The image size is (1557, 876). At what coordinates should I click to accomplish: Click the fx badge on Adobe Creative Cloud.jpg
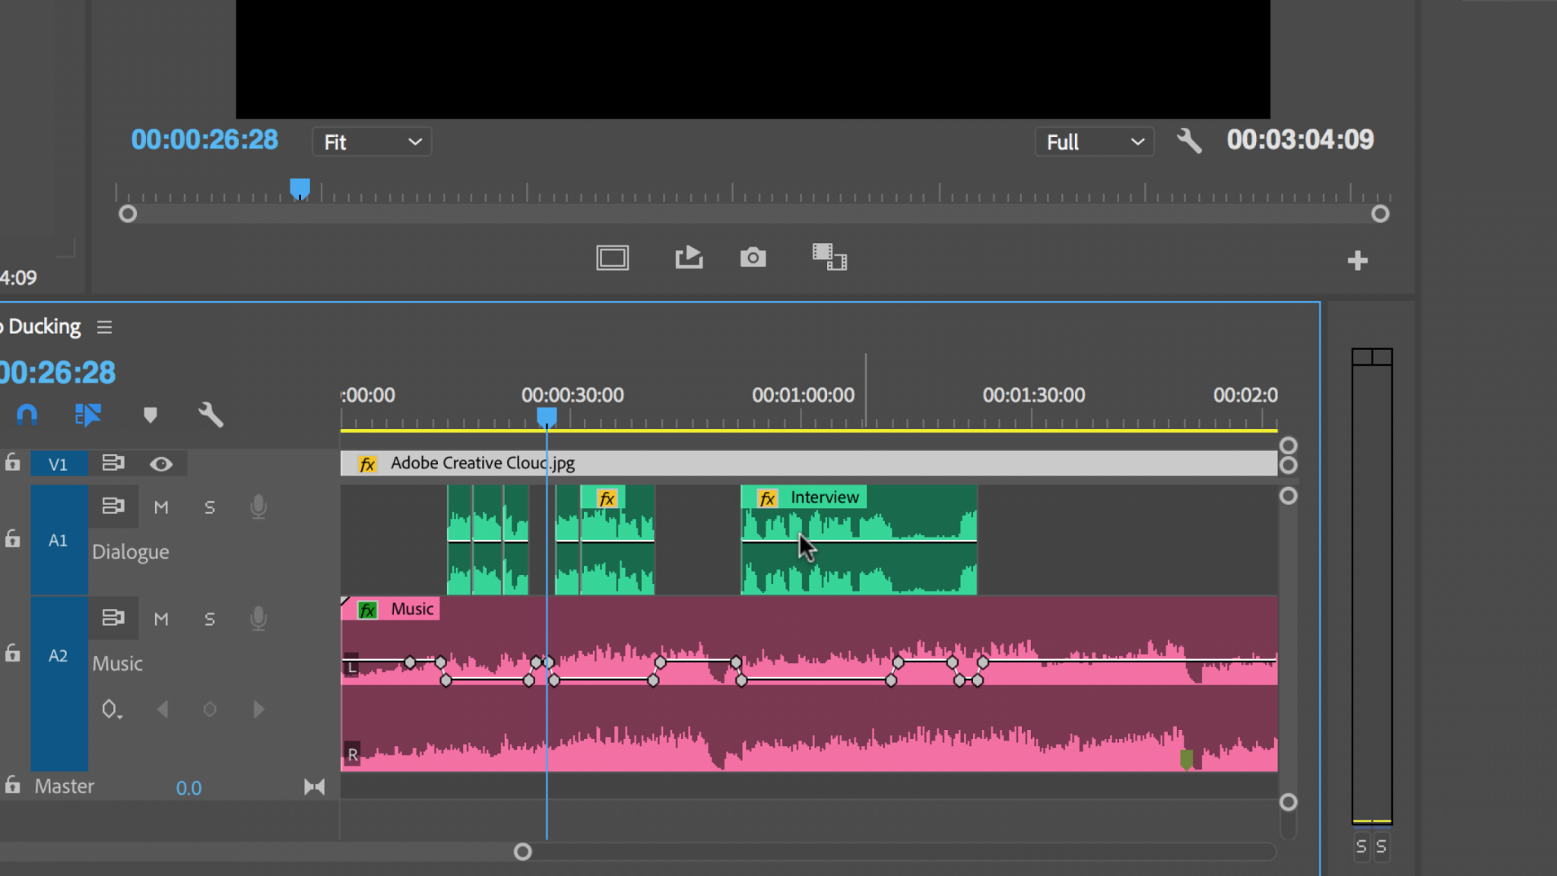(x=367, y=464)
